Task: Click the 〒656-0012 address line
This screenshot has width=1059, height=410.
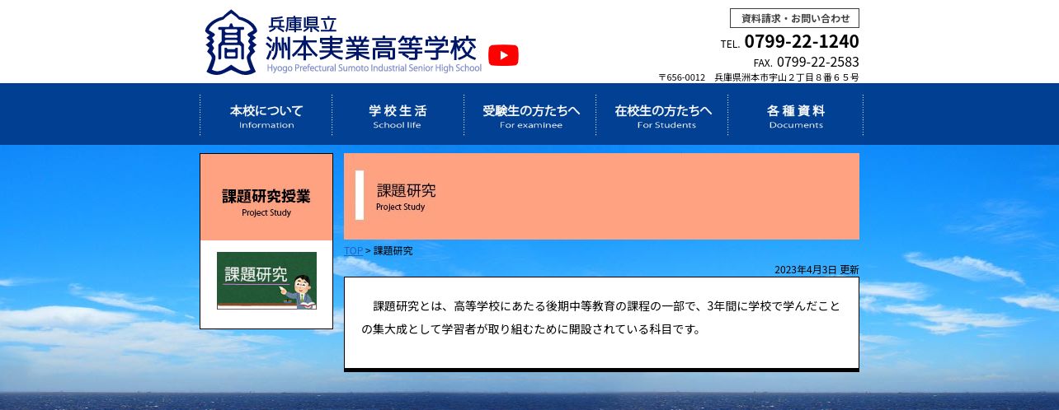Action: 758,77
